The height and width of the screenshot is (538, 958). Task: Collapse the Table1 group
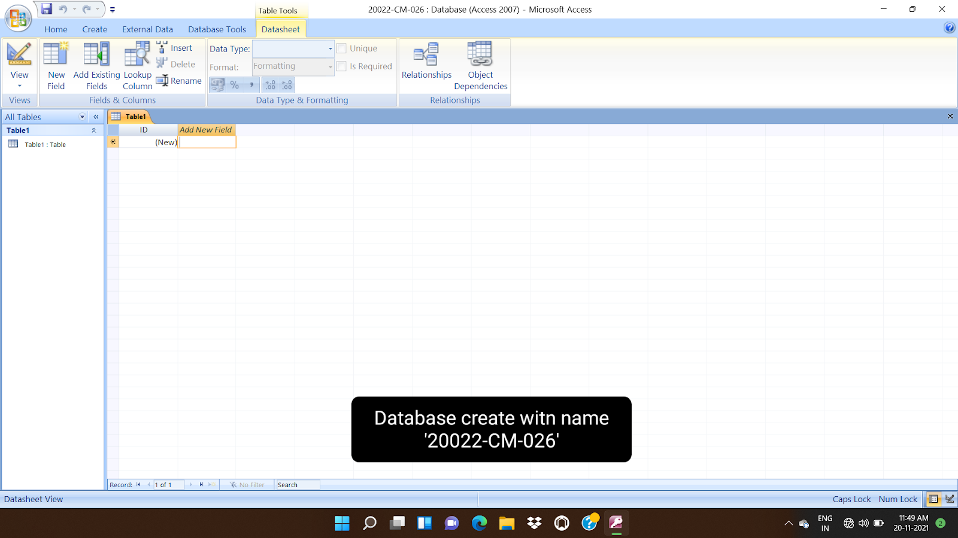(x=93, y=130)
